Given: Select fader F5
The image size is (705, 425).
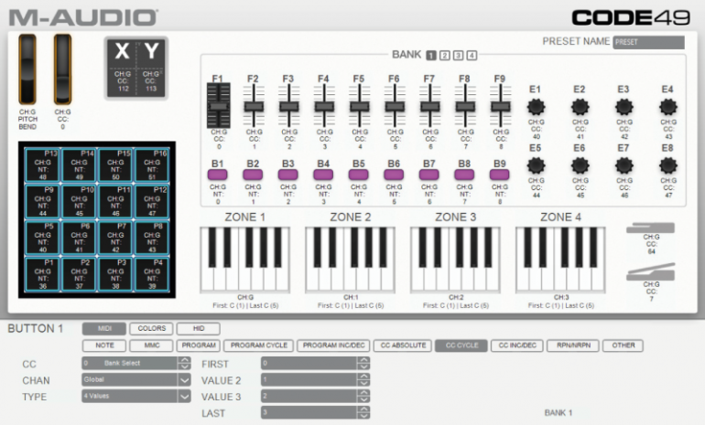Looking at the screenshot, I should (x=359, y=105).
